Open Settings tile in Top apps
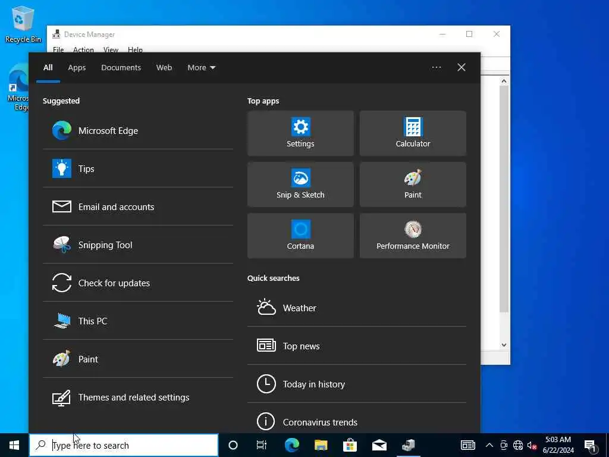Viewport: 609px width, 457px height. coord(300,133)
